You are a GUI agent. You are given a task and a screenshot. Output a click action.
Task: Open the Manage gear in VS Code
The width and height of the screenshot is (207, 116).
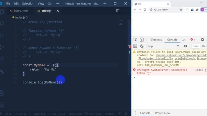click(x=2, y=105)
